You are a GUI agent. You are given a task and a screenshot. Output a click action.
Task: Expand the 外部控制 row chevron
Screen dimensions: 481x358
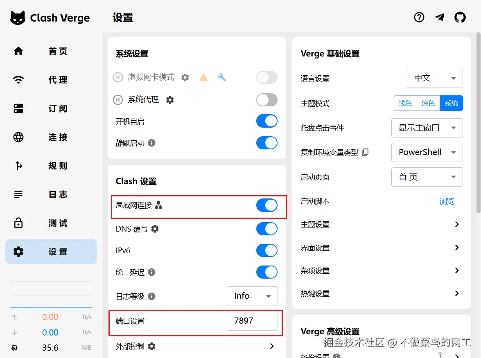[272, 347]
